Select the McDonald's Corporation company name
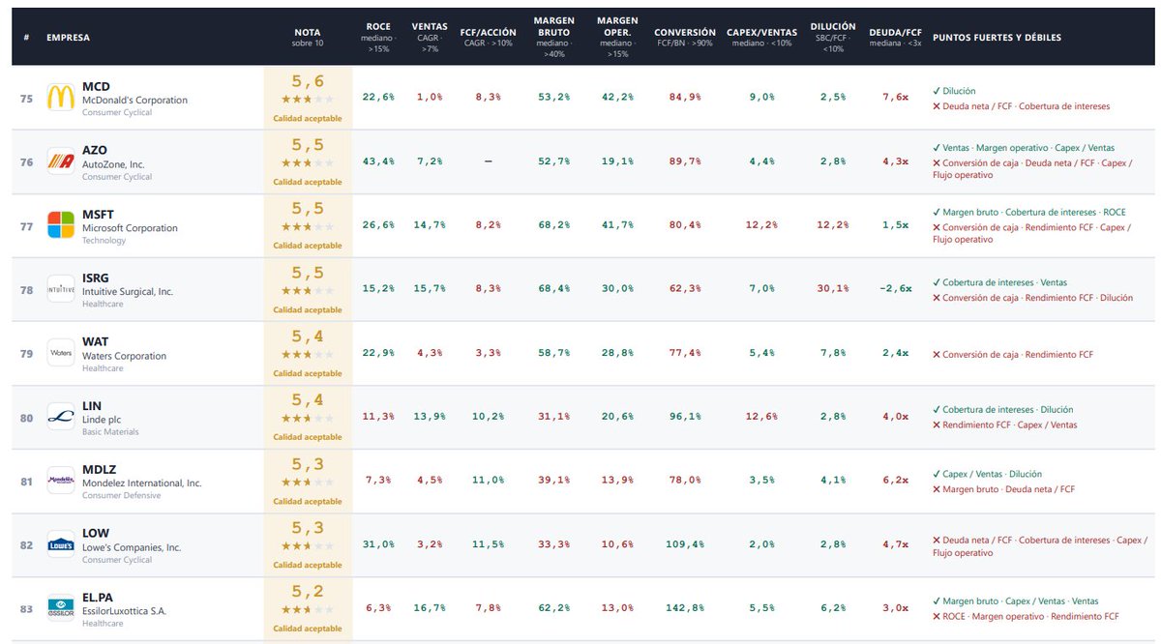This screenshot has width=1161, height=644. [x=134, y=101]
